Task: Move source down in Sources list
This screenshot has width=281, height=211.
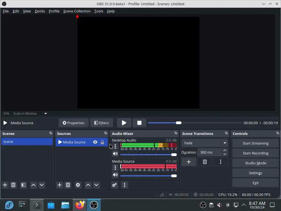Action: click(96, 185)
